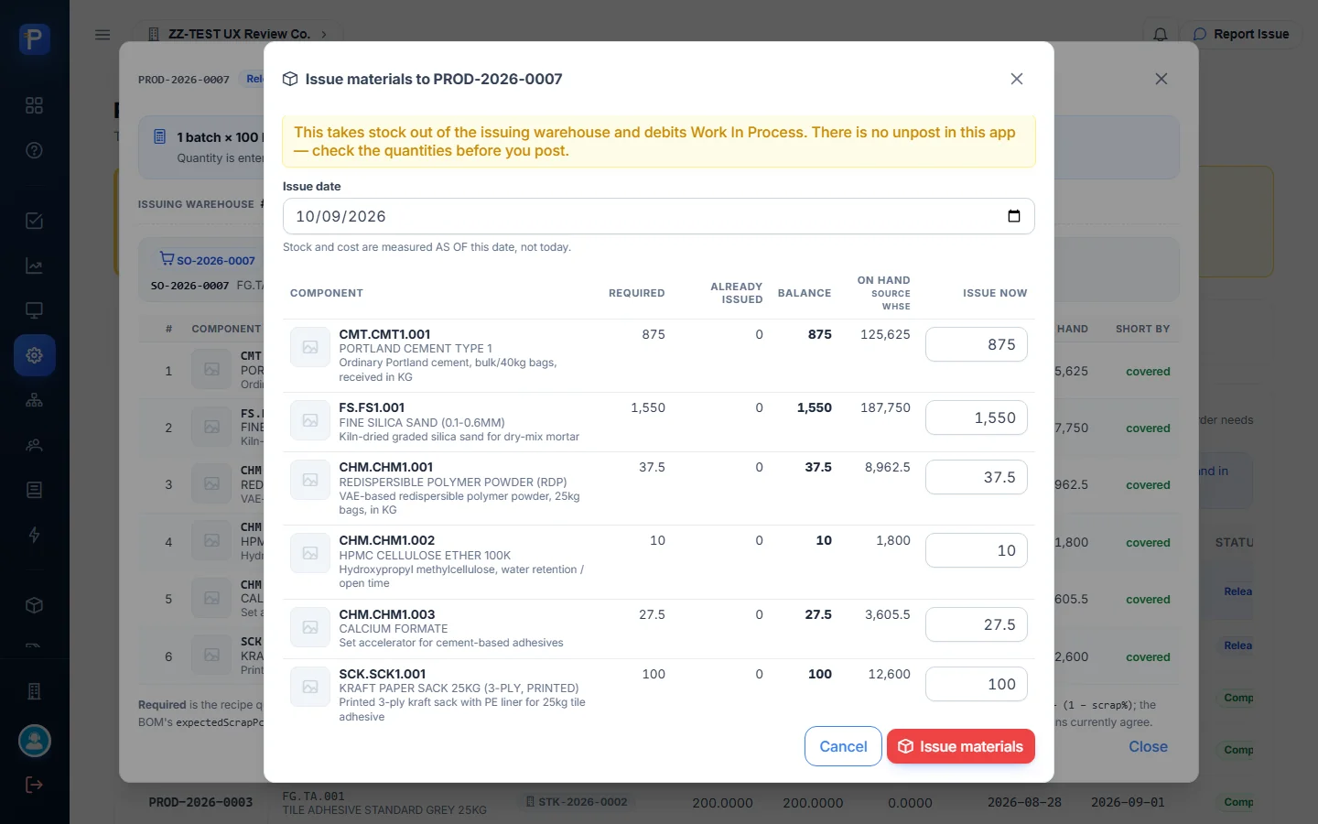This screenshot has width=1318, height=824.
Task: Close the background PROD-2026-0007 panel with X
Action: pyautogui.click(x=1161, y=79)
